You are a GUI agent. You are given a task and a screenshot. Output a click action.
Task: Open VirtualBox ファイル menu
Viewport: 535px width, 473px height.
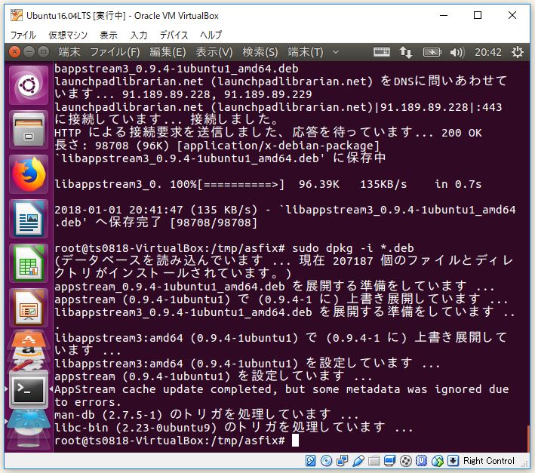click(x=23, y=35)
